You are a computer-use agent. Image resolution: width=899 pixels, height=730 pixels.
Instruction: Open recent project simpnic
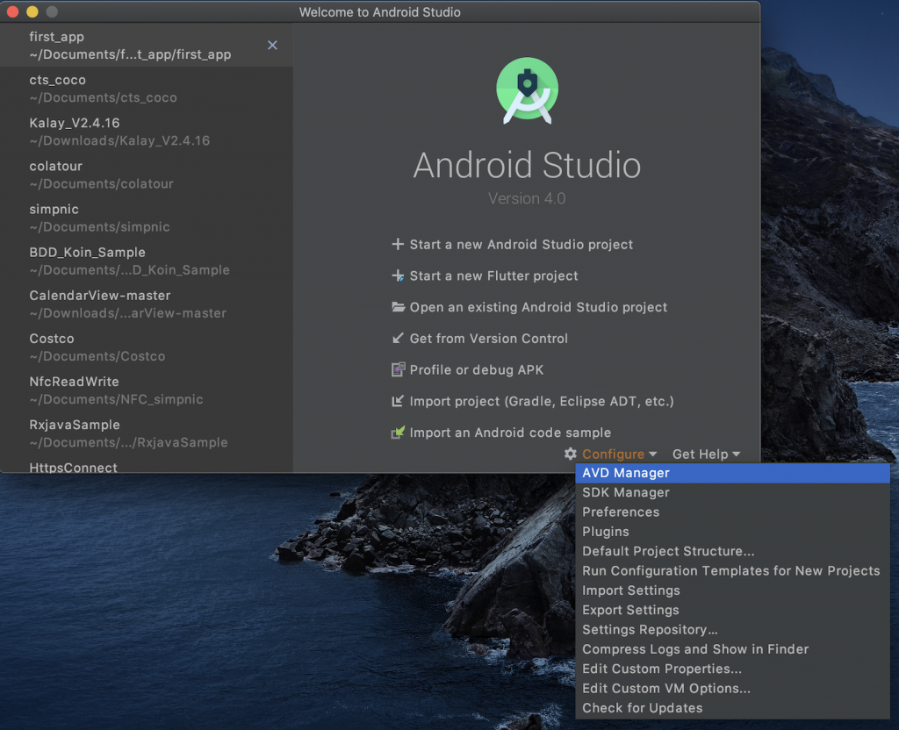coord(147,218)
